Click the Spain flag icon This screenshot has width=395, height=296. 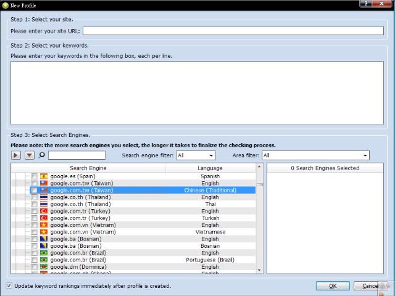[44, 176]
